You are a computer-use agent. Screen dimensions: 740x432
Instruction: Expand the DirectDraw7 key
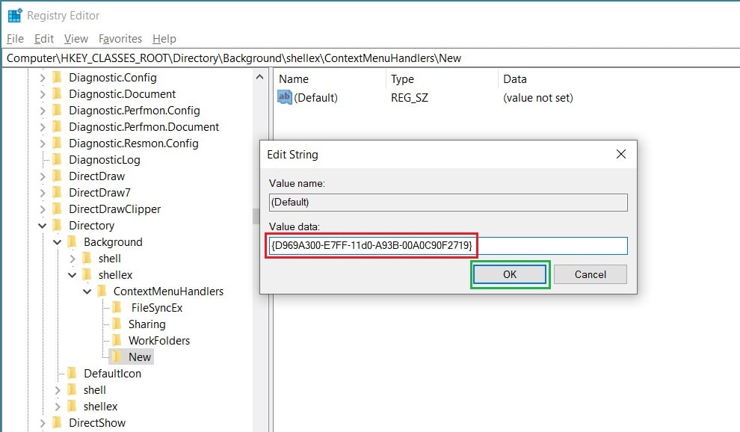click(x=43, y=193)
